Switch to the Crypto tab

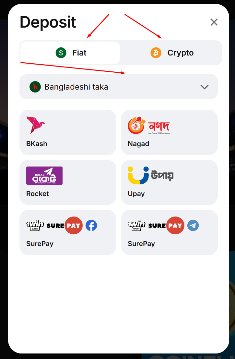171,53
